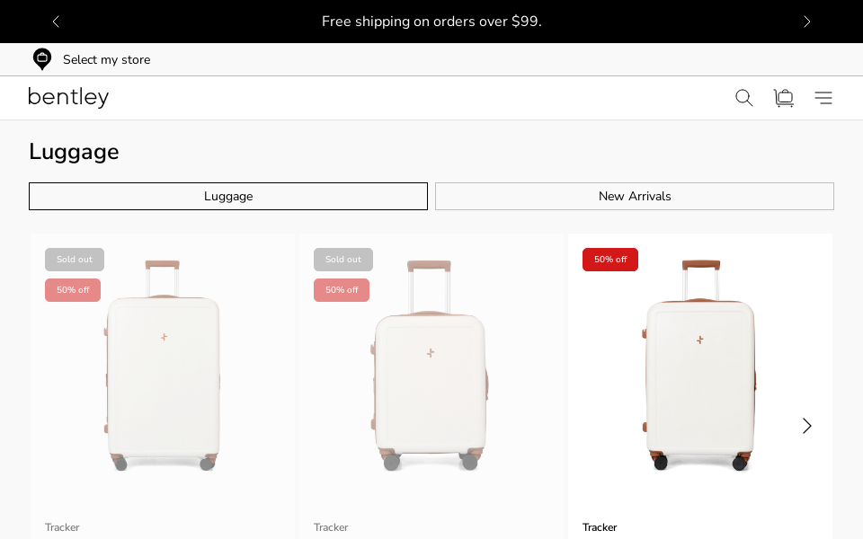Show next announcement banner arrow
This screenshot has height=539, width=863.
tap(806, 22)
